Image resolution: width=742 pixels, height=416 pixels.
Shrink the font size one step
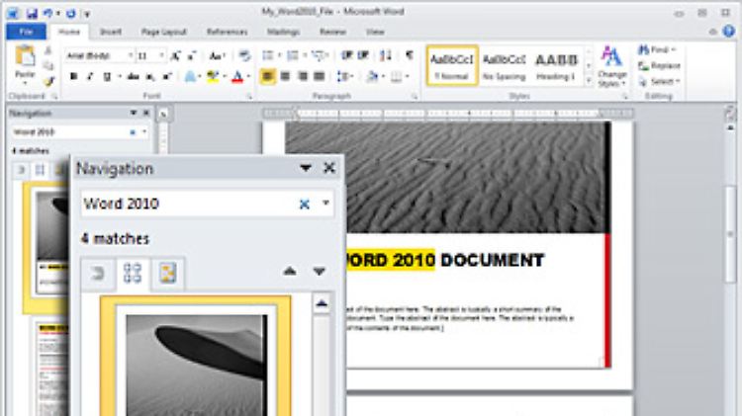coord(192,55)
